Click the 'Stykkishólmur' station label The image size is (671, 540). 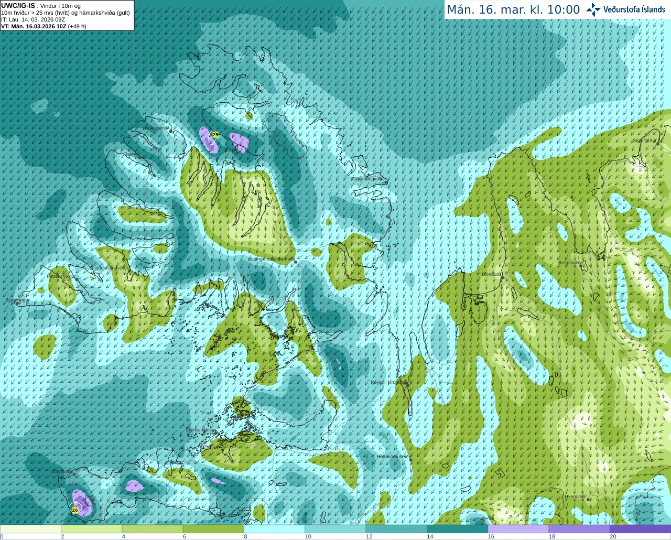(x=200, y=430)
